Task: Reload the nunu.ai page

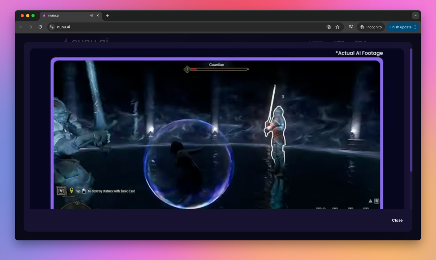Action: [x=40, y=27]
